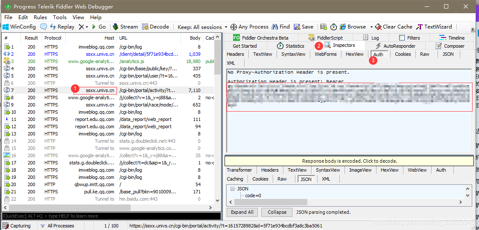Screen dimensions: 479x230
Task: Replay the selected session
Action: point(62,27)
